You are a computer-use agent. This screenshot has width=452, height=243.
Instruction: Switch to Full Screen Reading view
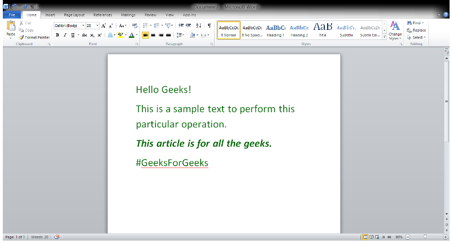coord(372,237)
